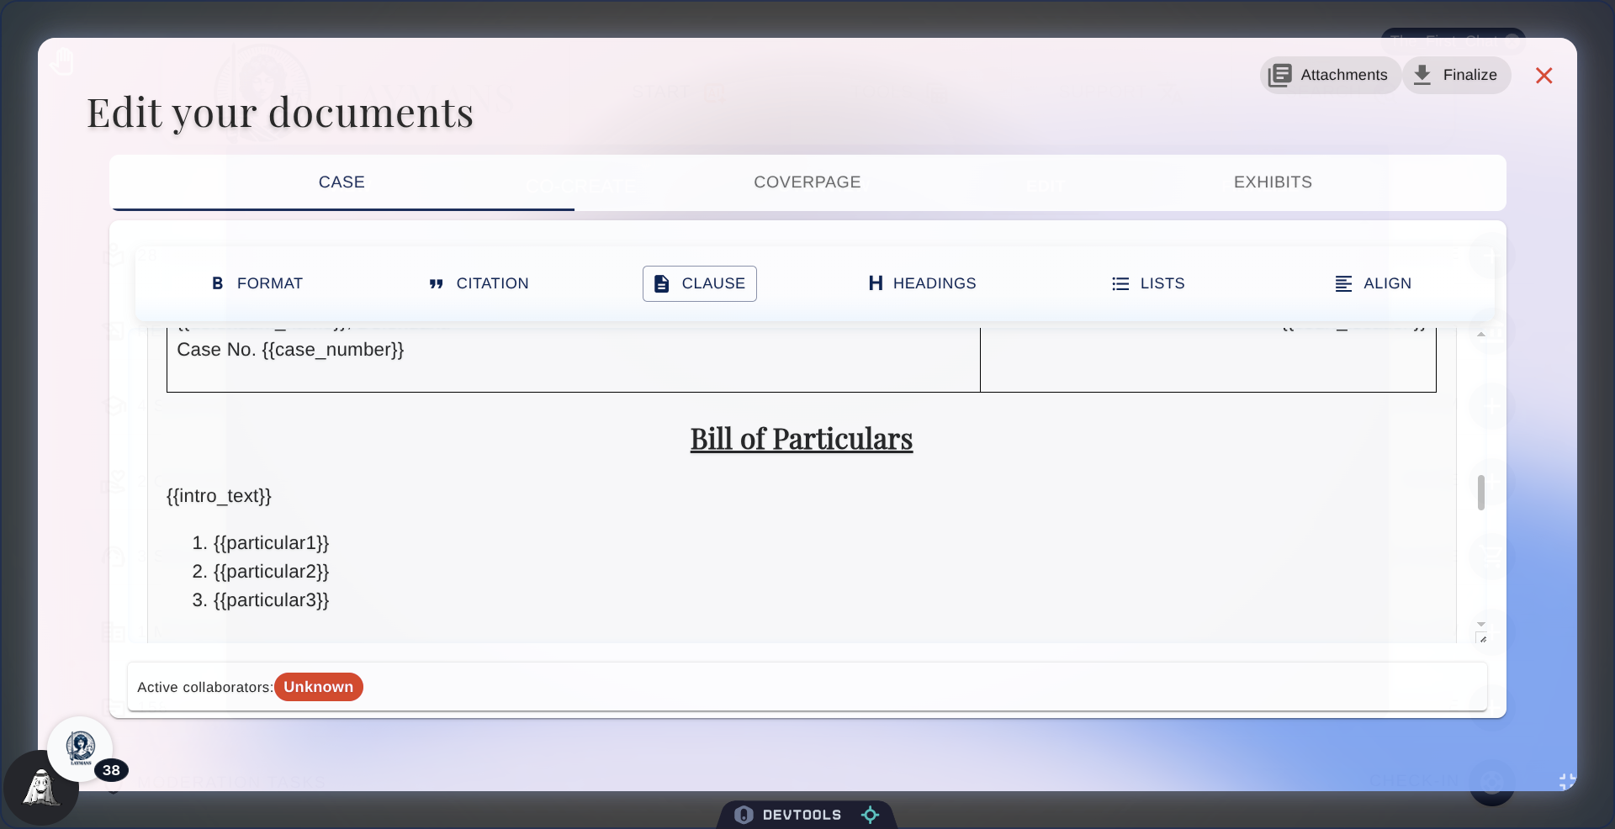Click the Lists tool icon
This screenshot has width=1615, height=829.
point(1120,283)
